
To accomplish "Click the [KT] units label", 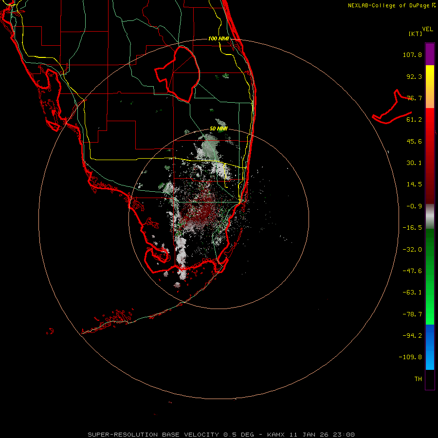I will tap(416, 34).
